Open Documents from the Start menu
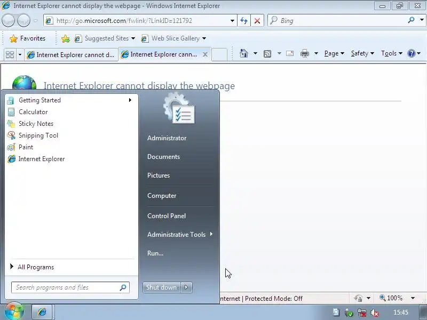The image size is (427, 320). click(164, 157)
